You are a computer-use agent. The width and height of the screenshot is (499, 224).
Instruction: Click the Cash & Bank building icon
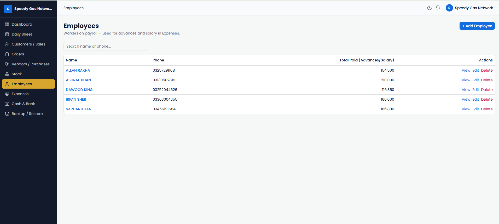click(x=7, y=104)
